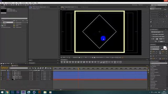This screenshot has height=94, width=168.
Task: Enable Motion Blur timeline switch icon
Action: pos(43,68)
